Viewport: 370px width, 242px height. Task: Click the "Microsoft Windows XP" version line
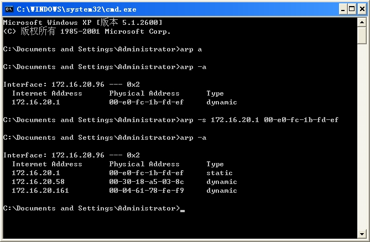coord(82,23)
